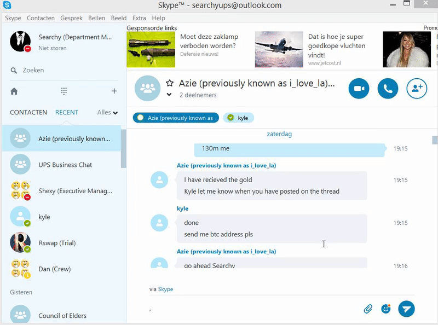Add people to this conversation

[x=417, y=89]
